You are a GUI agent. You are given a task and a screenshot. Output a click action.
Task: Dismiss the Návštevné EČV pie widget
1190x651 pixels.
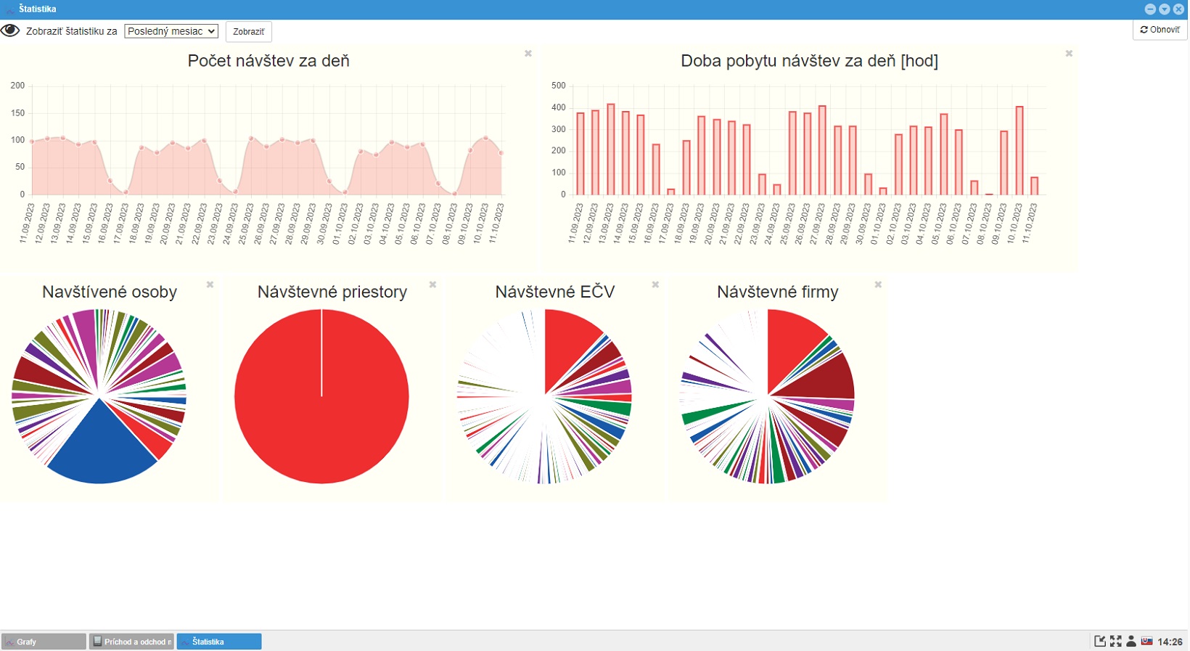click(x=655, y=284)
